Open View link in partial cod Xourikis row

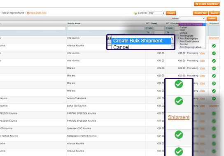(202, 106)
